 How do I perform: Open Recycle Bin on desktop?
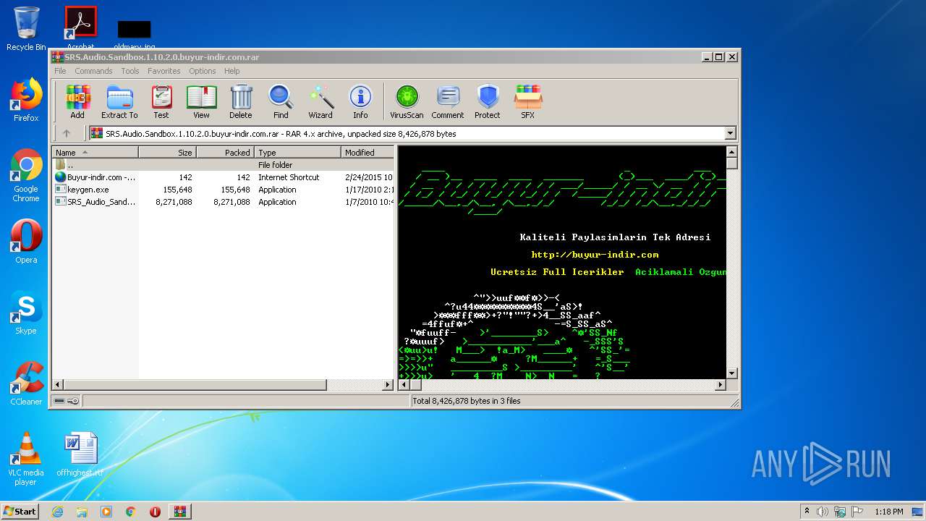click(x=26, y=29)
